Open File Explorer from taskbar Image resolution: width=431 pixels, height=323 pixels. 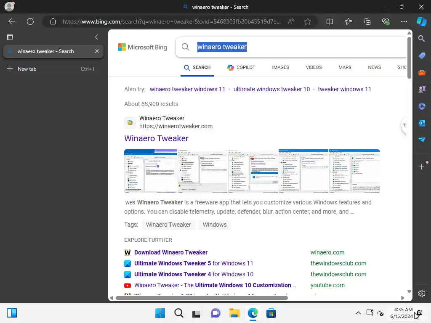(x=234, y=313)
